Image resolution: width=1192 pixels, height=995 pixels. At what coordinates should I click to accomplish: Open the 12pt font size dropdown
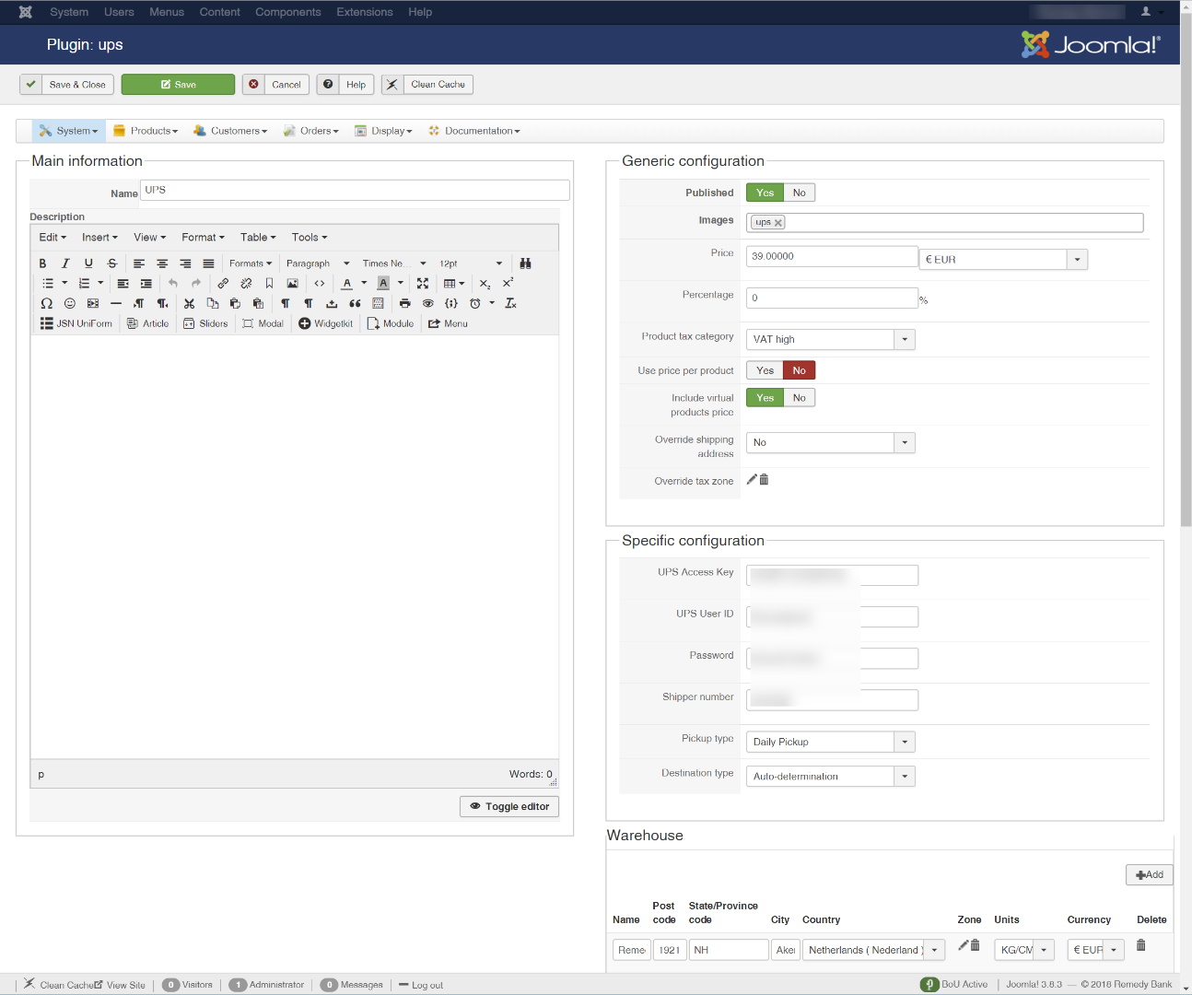471,263
